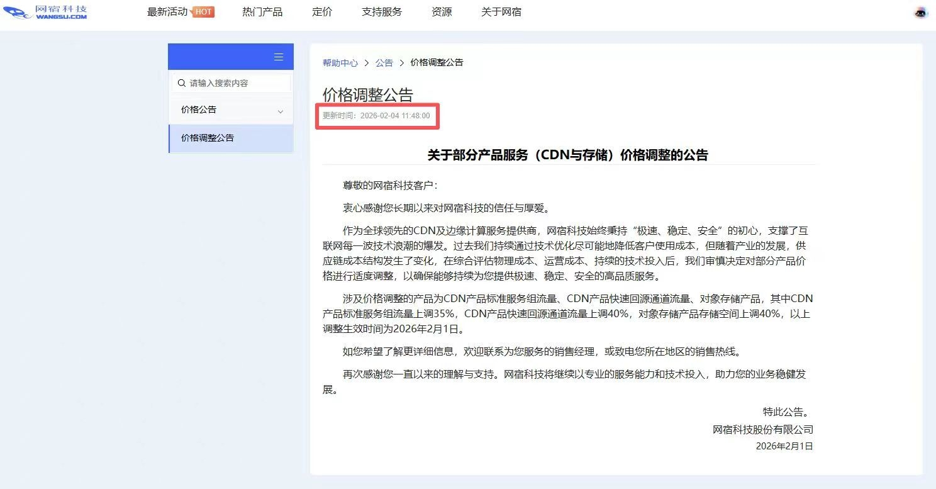Click 网宿科技股份有限公司 signature
936x489 pixels.
[763, 430]
